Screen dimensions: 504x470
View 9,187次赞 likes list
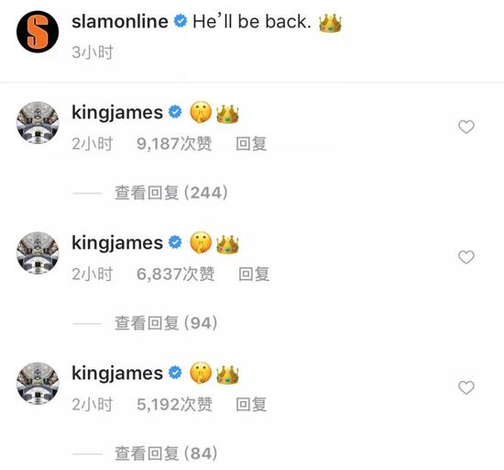click(x=174, y=143)
